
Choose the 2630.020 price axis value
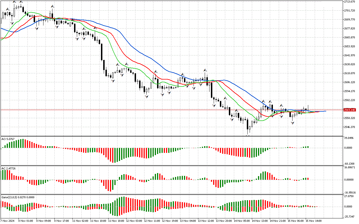(x=350, y=64)
